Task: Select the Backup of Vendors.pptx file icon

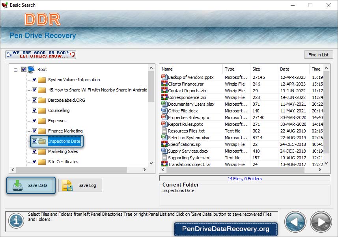Action: click(164, 77)
